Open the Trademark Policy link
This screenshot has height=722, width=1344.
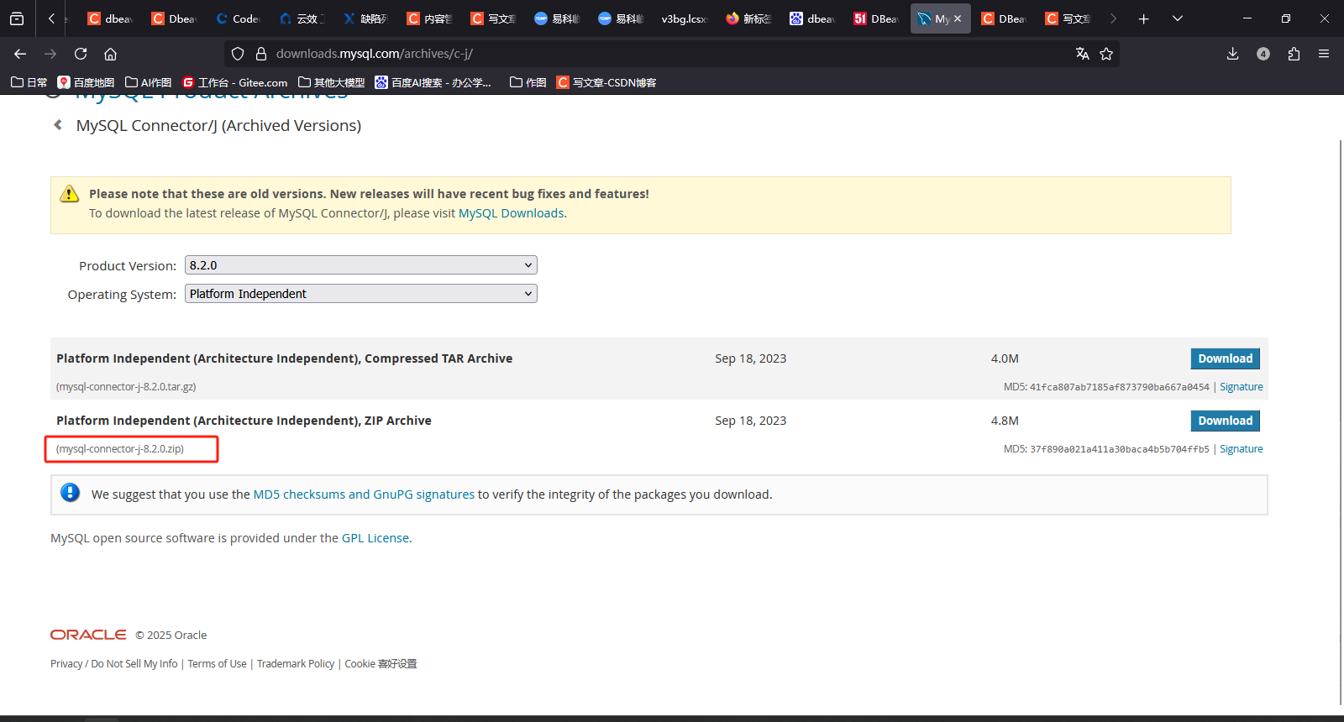296,664
